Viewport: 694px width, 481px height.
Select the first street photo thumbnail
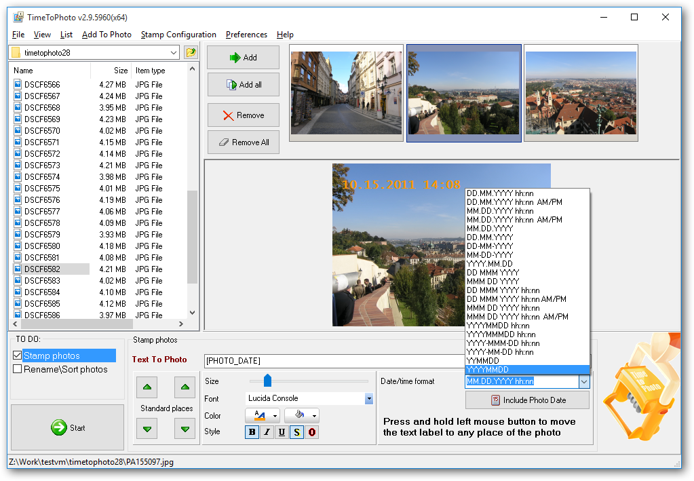(346, 93)
